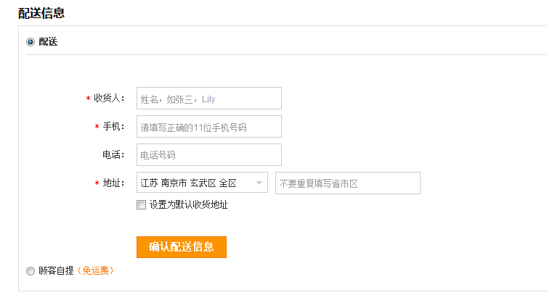The height and width of the screenshot is (295, 547).
Task: Click the 电话 field label
Action: (x=113, y=155)
